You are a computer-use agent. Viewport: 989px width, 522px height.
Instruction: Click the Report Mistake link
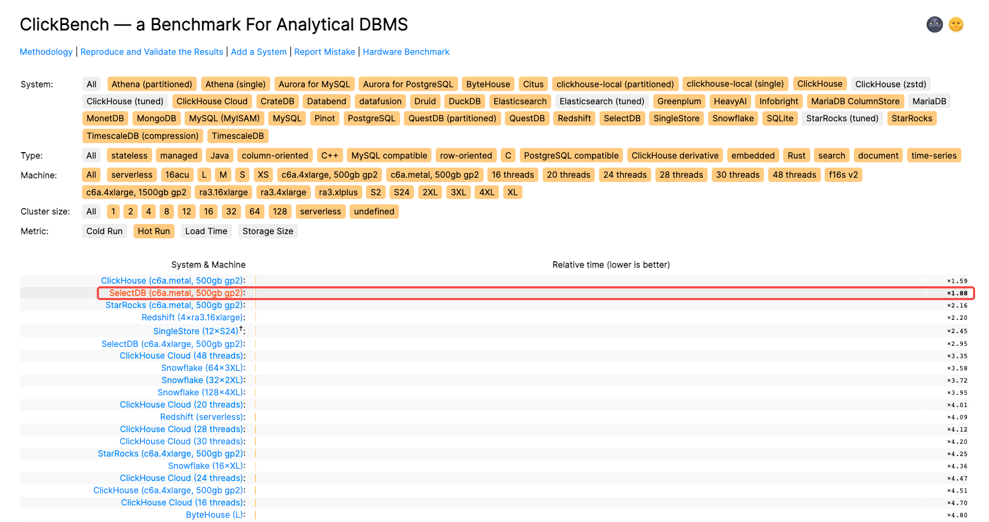point(325,52)
